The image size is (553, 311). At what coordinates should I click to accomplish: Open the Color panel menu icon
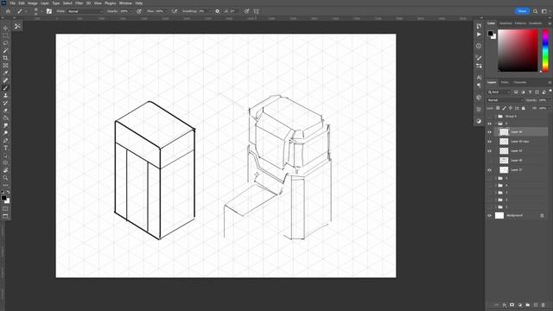(x=550, y=23)
